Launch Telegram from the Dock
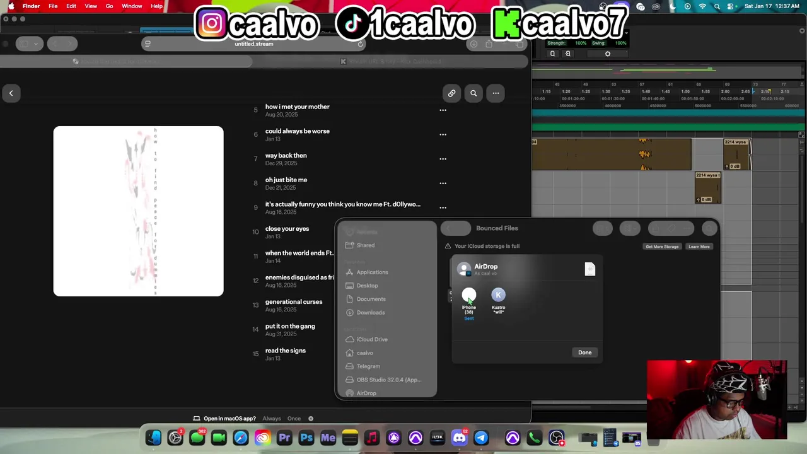The height and width of the screenshot is (454, 807). pyautogui.click(x=481, y=438)
